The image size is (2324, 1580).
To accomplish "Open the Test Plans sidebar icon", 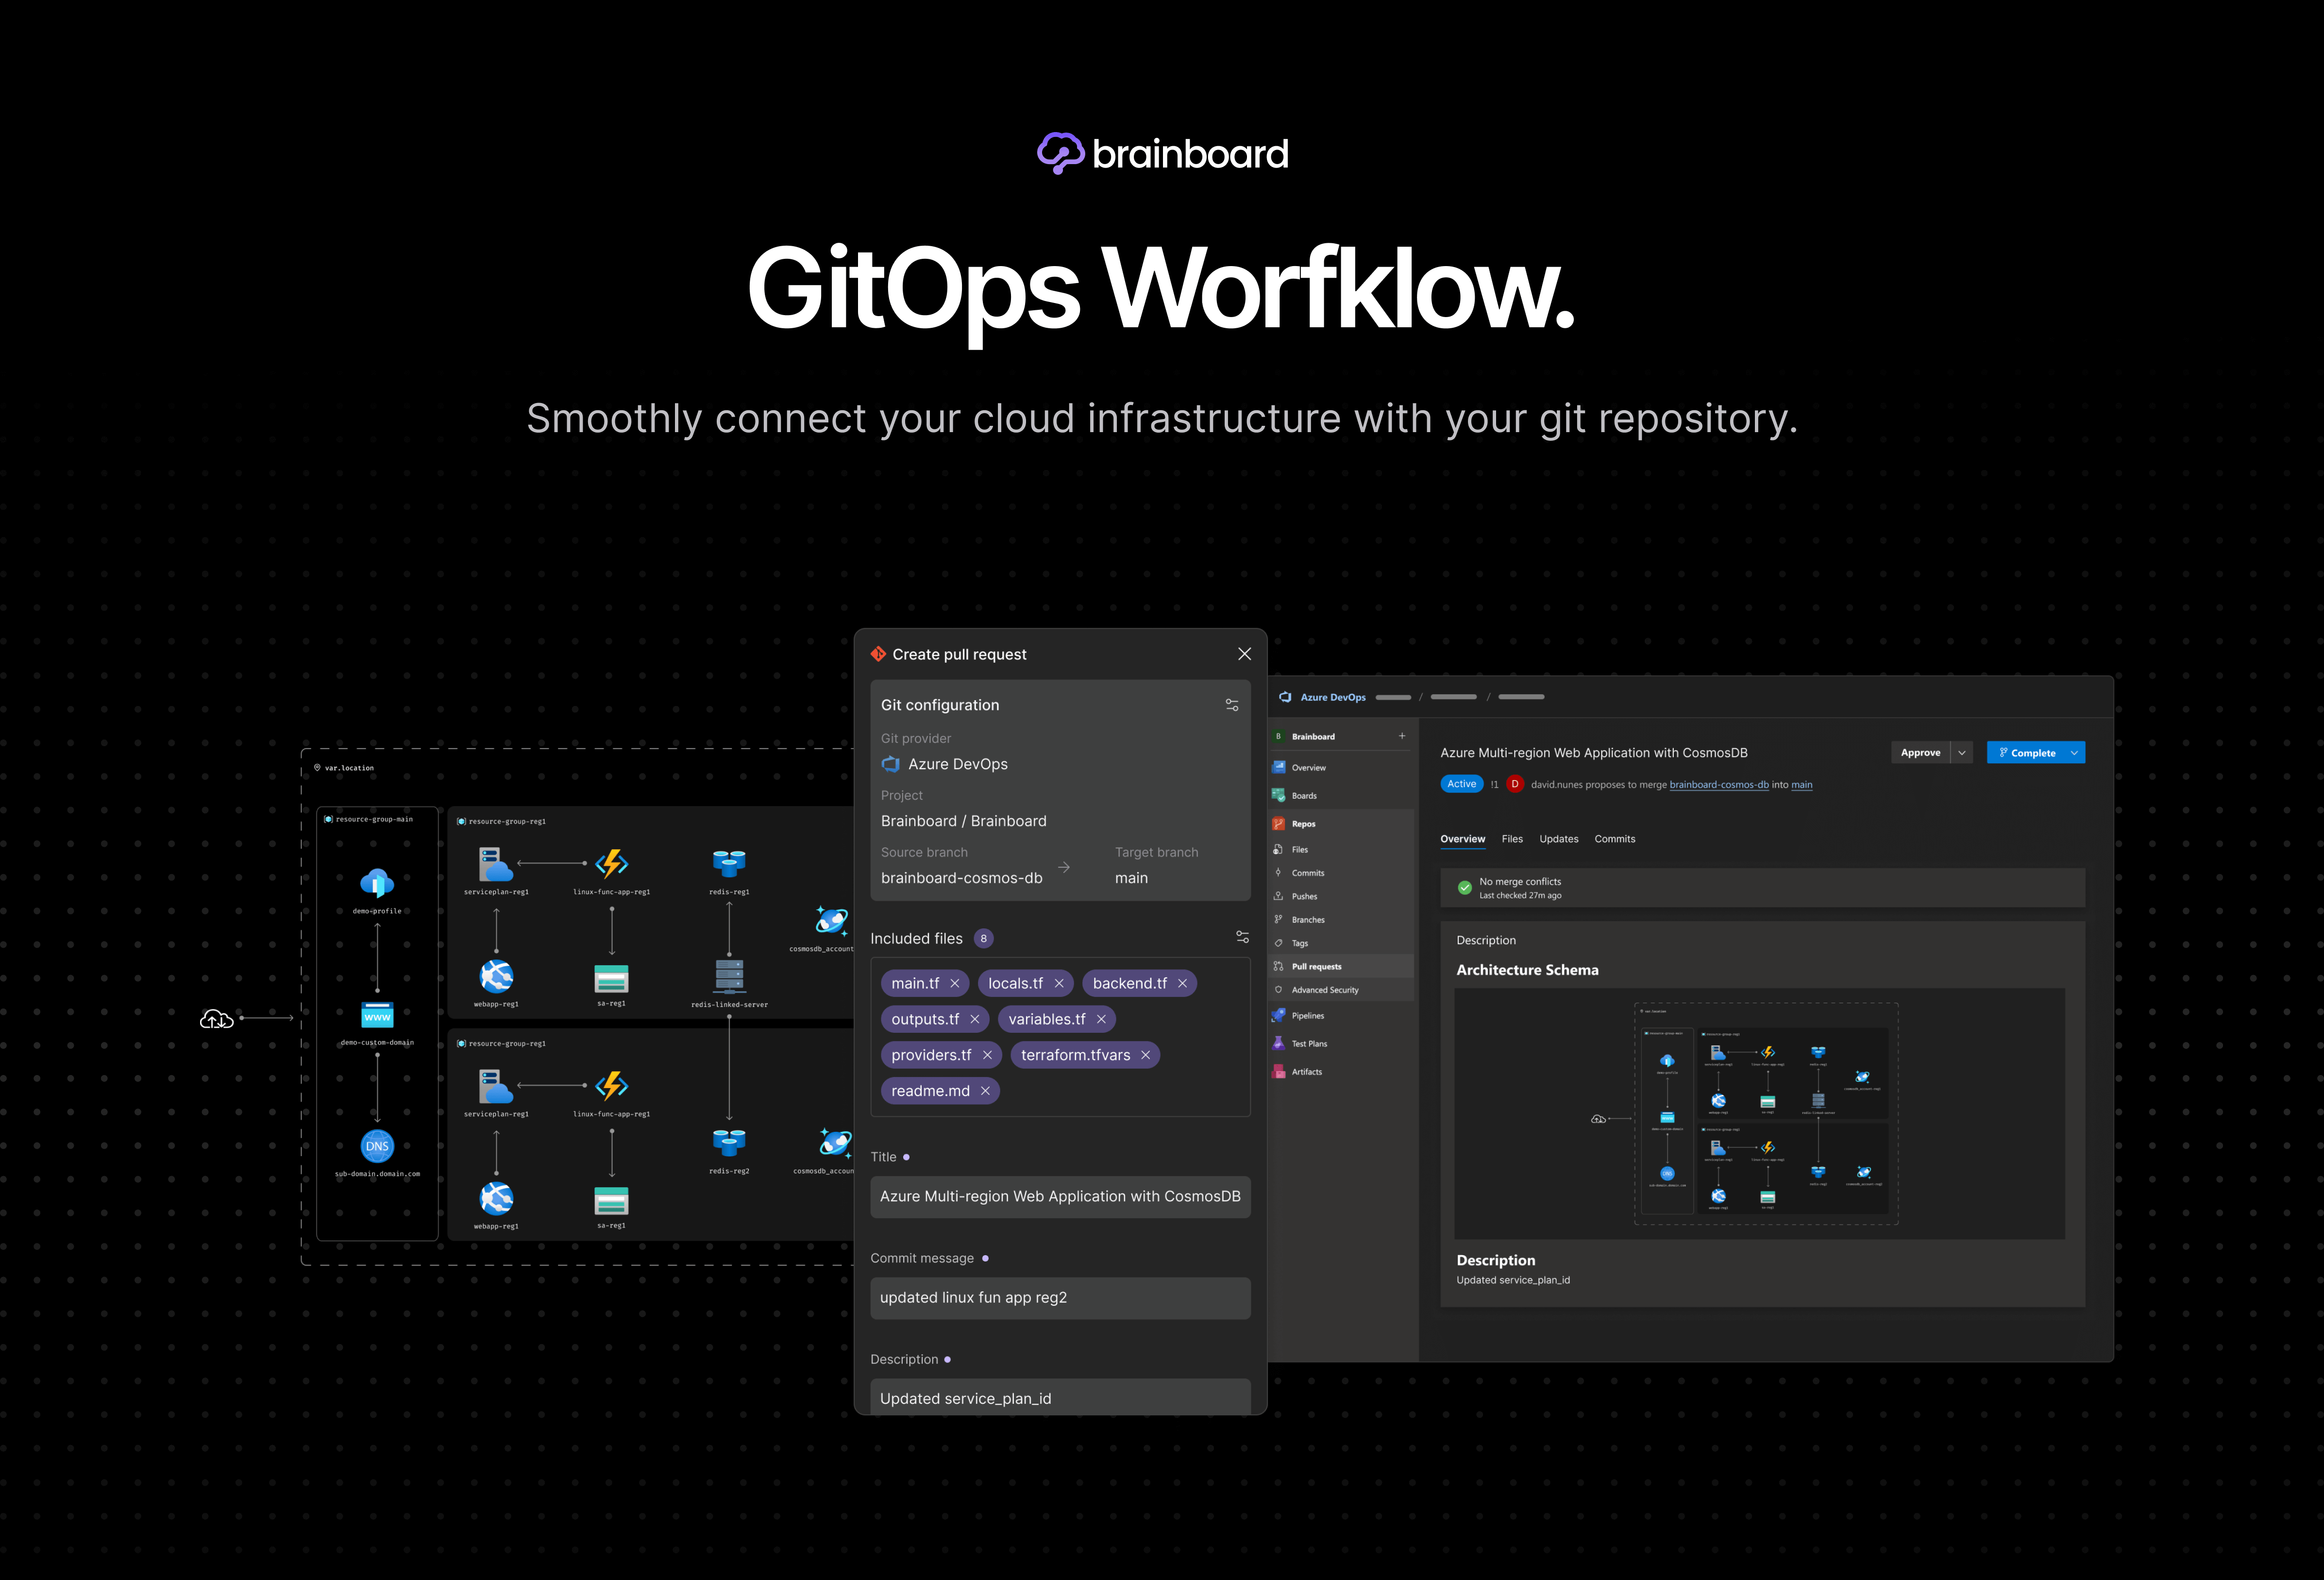I will click(1278, 1043).
